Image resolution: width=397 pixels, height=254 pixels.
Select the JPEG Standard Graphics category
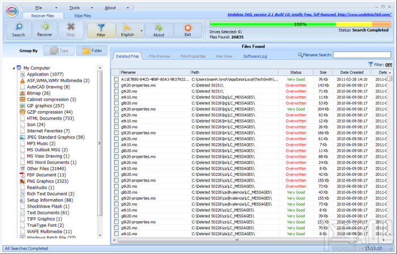coord(55,137)
